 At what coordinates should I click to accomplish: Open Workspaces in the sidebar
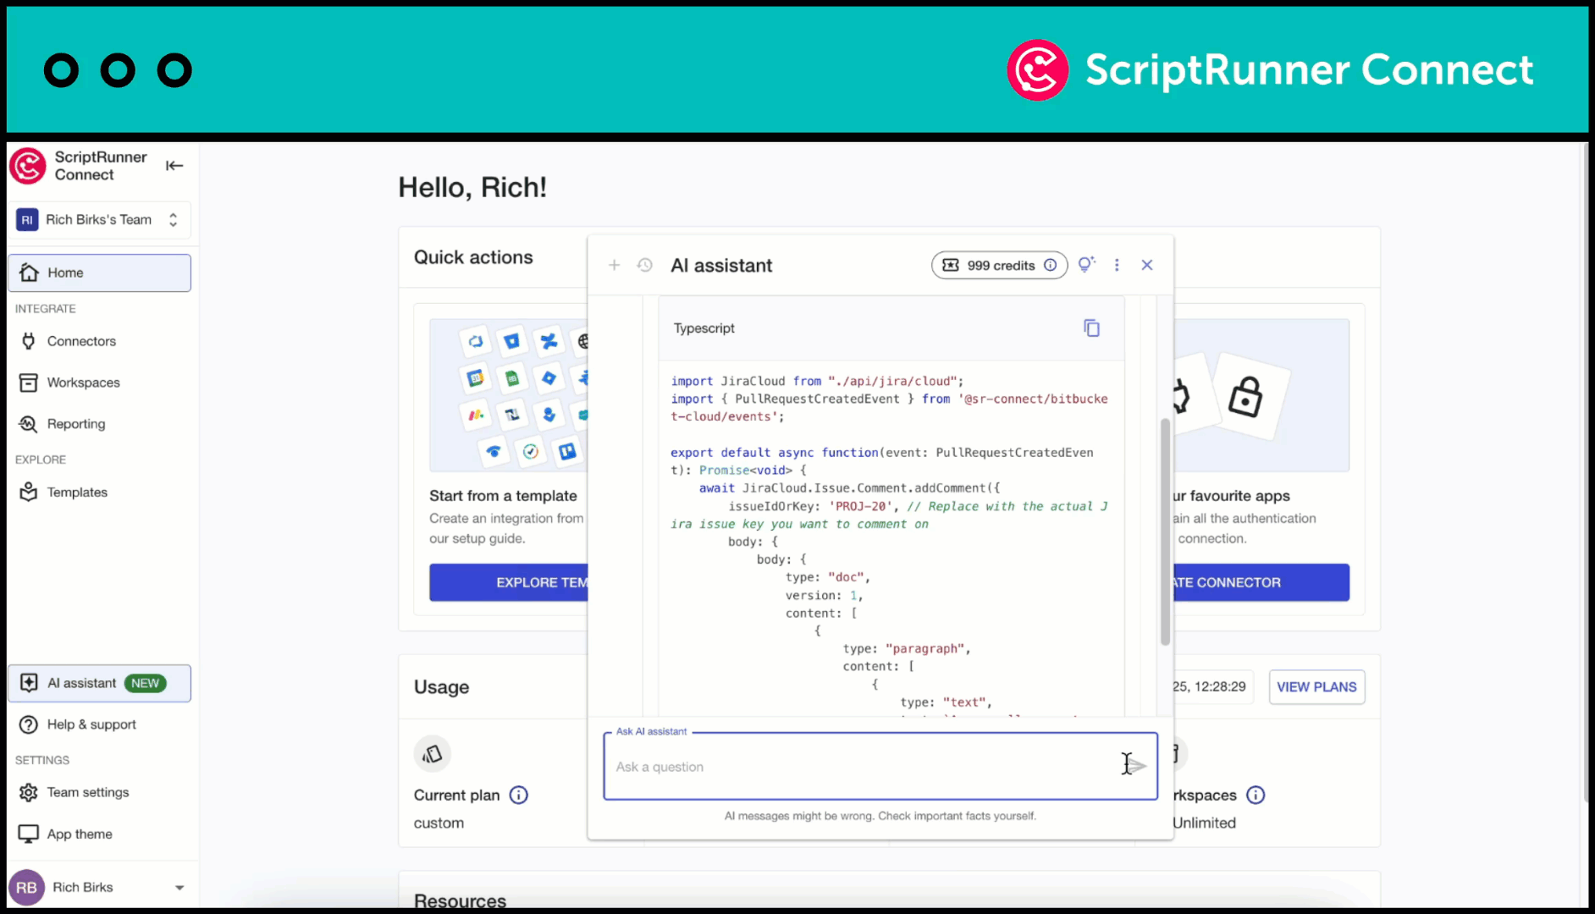tap(99, 383)
